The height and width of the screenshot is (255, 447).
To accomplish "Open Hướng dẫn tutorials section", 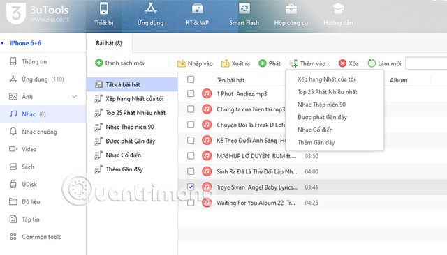I will [338, 15].
